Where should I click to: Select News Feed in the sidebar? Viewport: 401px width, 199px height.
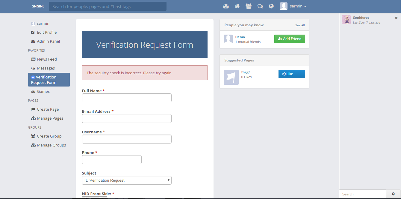pos(47,59)
